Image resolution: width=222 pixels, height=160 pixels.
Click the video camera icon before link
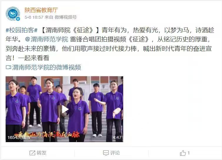pos(8,67)
